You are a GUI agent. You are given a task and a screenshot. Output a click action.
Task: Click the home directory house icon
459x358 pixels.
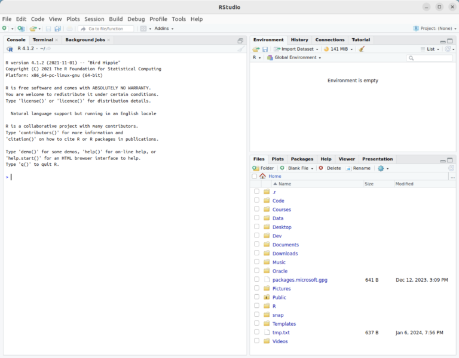point(262,176)
